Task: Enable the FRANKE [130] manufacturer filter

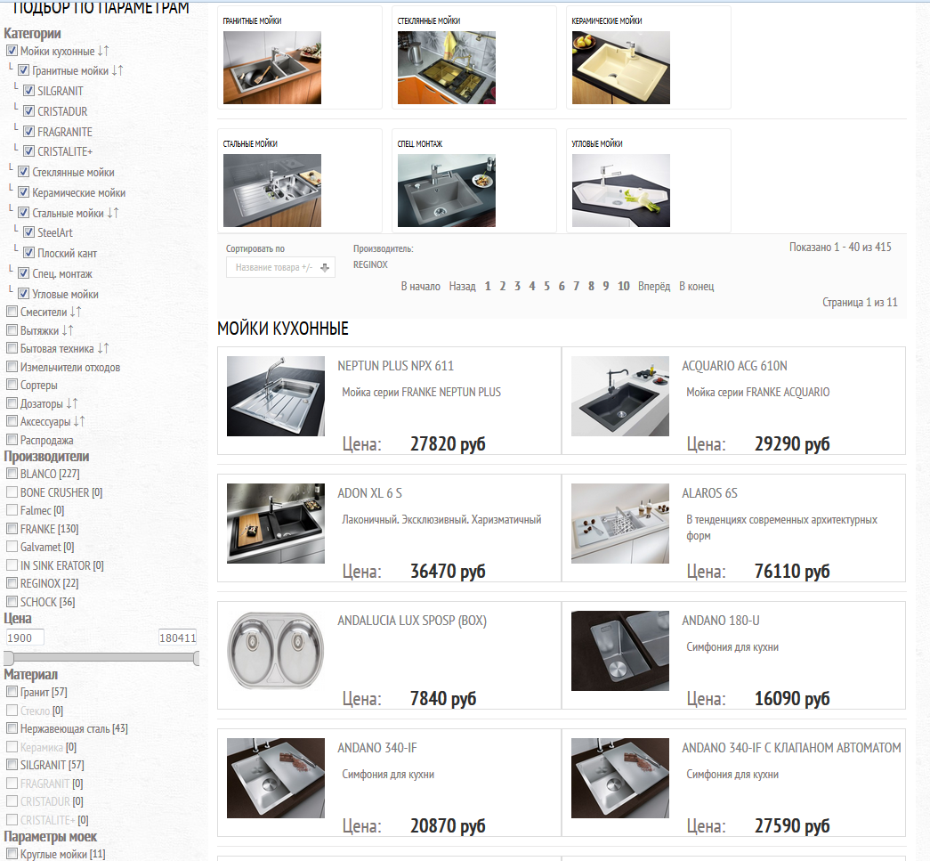Action: (12, 528)
